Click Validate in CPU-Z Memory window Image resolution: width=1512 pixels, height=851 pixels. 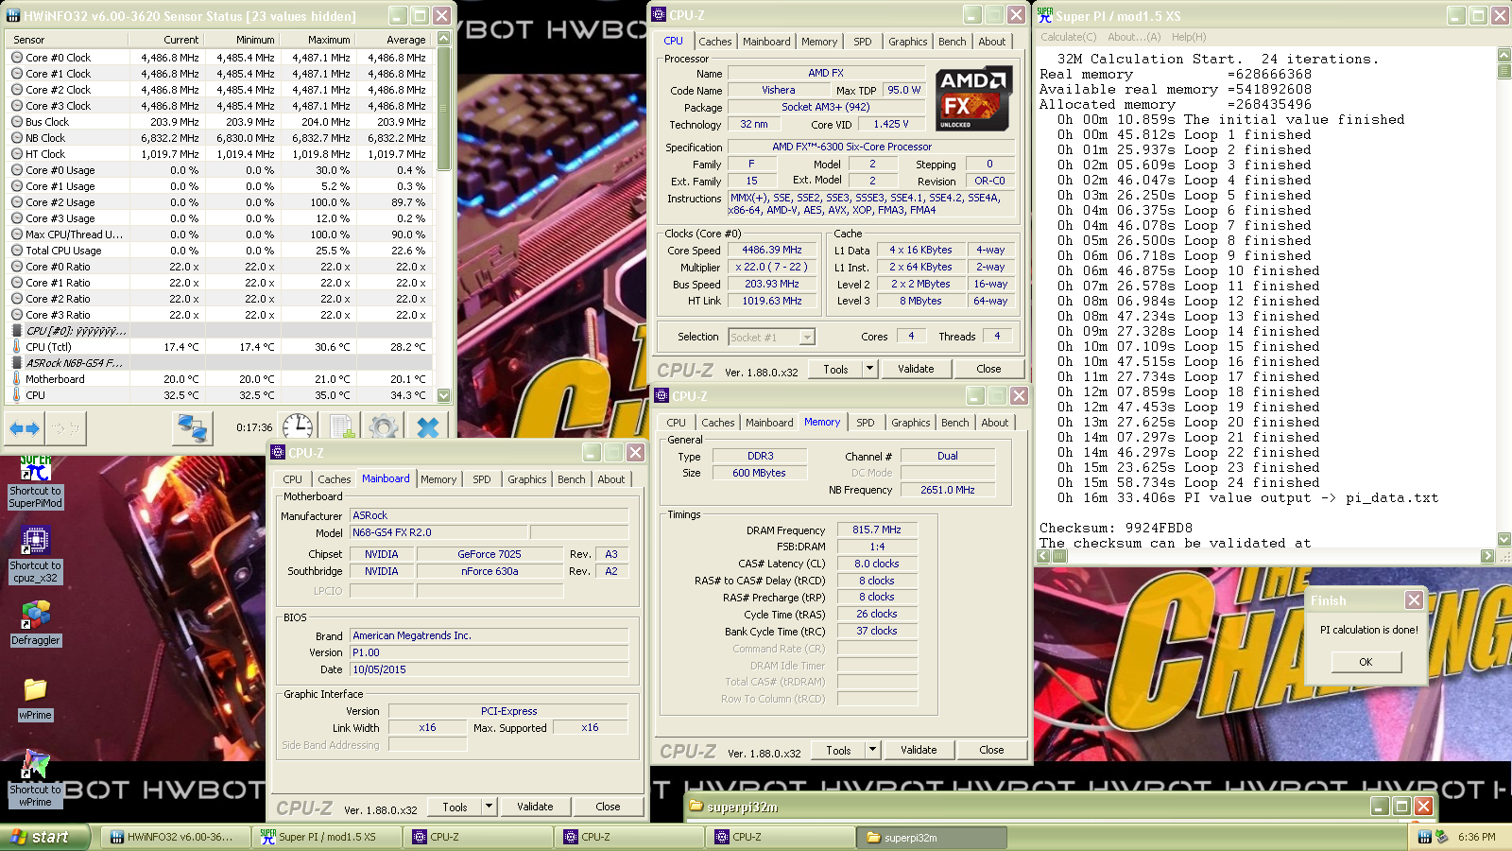[919, 750]
